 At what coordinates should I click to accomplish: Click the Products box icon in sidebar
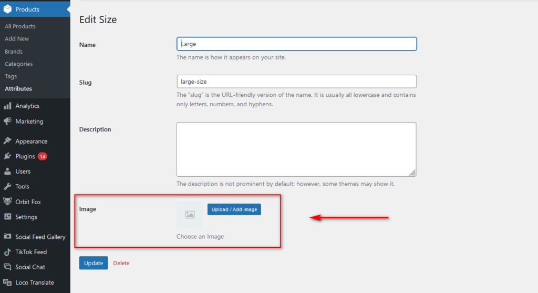[7, 9]
